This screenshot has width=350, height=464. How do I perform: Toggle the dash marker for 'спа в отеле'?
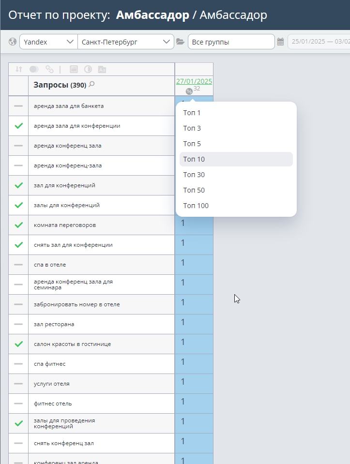(19, 265)
